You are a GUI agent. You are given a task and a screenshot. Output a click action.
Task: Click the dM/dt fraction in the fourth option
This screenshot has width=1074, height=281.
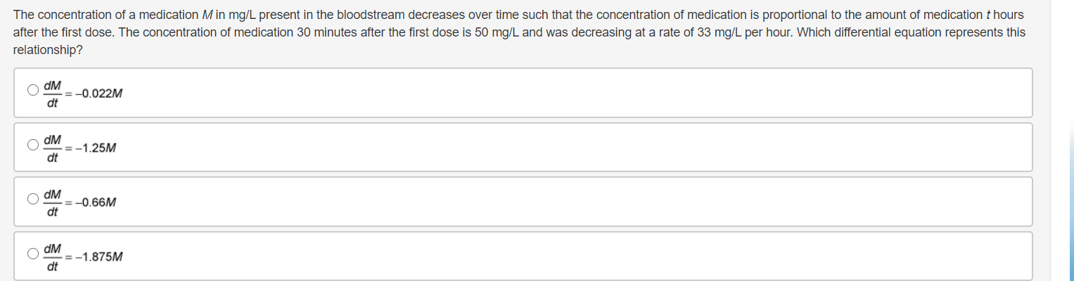[52, 257]
